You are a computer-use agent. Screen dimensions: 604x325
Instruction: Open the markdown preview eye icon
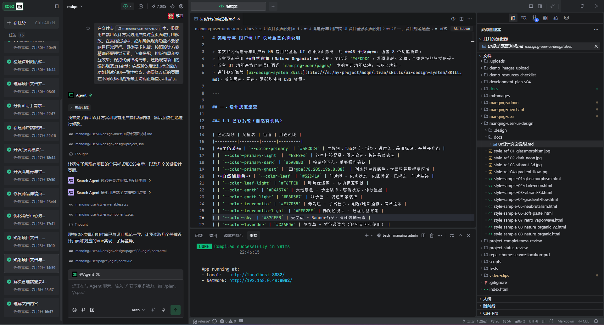tap(453, 19)
